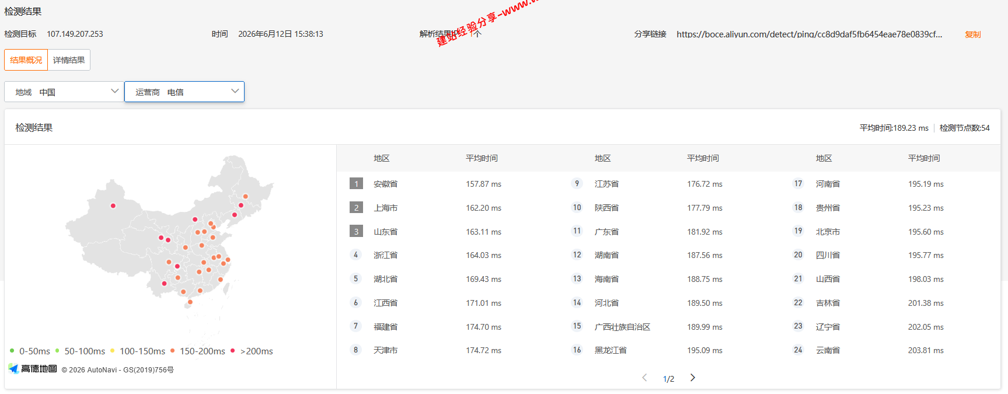The image size is (1008, 394).
Task: Select the 河北省 region cell
Action: [606, 303]
